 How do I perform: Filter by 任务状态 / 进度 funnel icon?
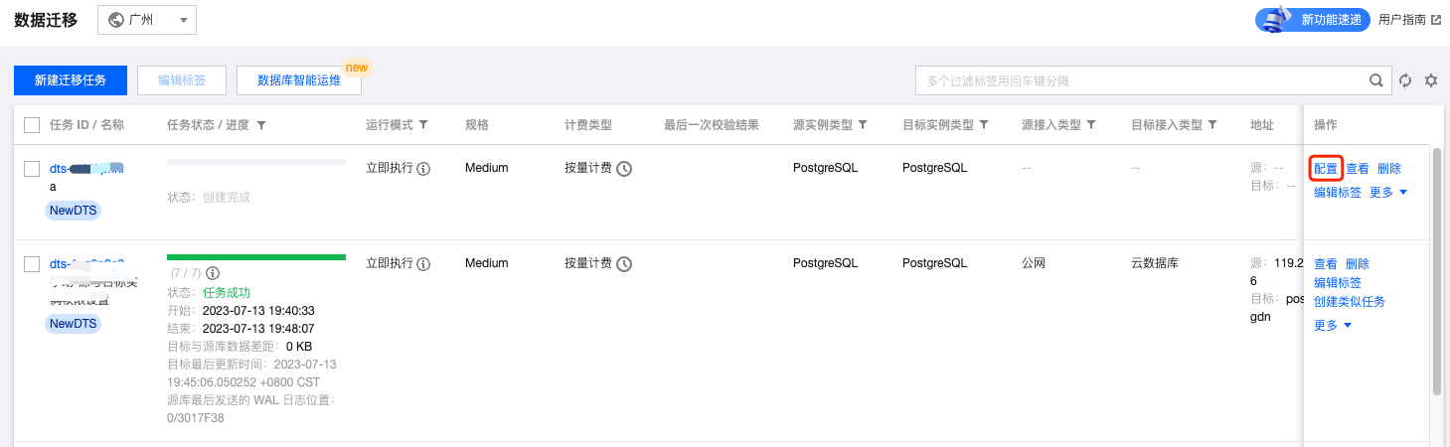pos(261,125)
